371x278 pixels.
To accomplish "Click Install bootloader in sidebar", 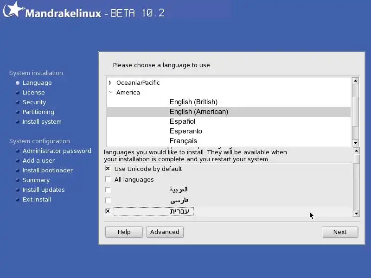I will point(48,171).
